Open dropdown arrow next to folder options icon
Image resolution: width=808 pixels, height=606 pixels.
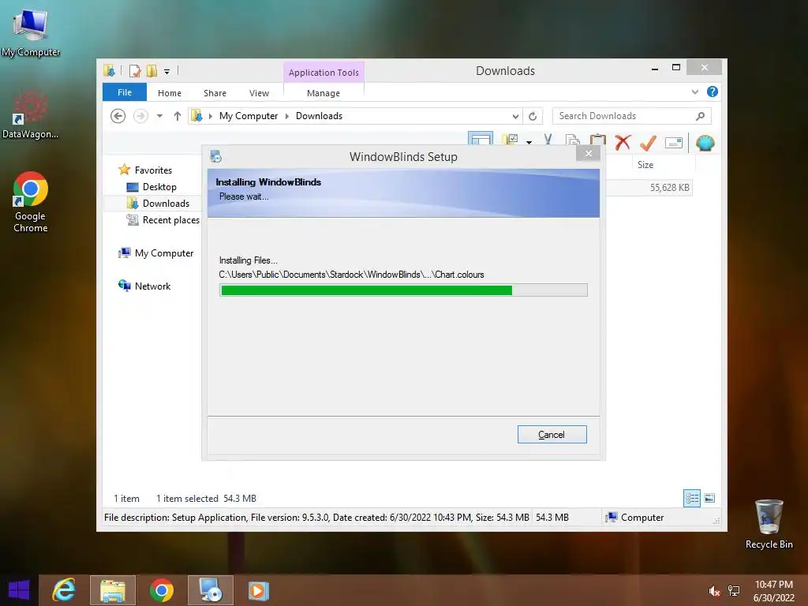[x=529, y=142]
